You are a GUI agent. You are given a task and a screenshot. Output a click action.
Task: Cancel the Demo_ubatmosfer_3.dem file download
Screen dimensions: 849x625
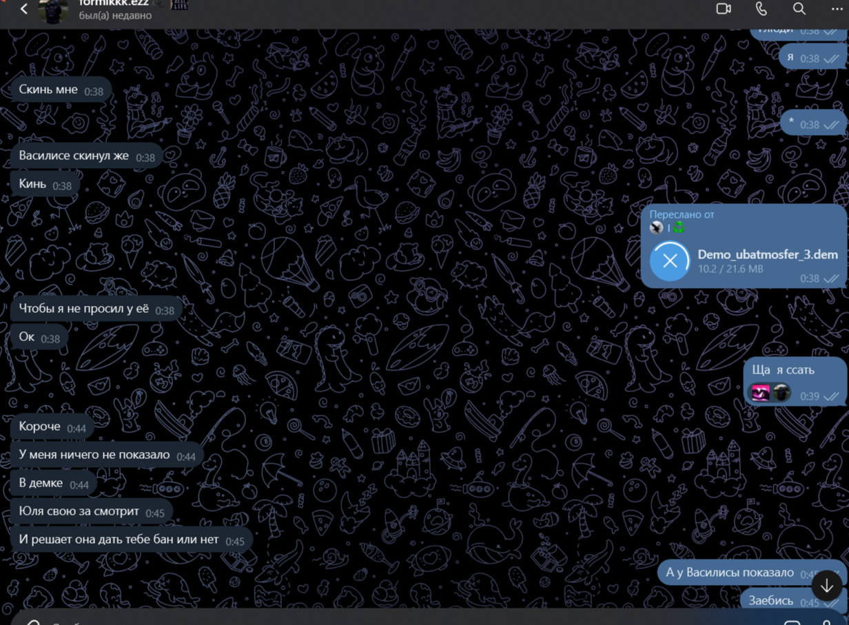coord(670,261)
